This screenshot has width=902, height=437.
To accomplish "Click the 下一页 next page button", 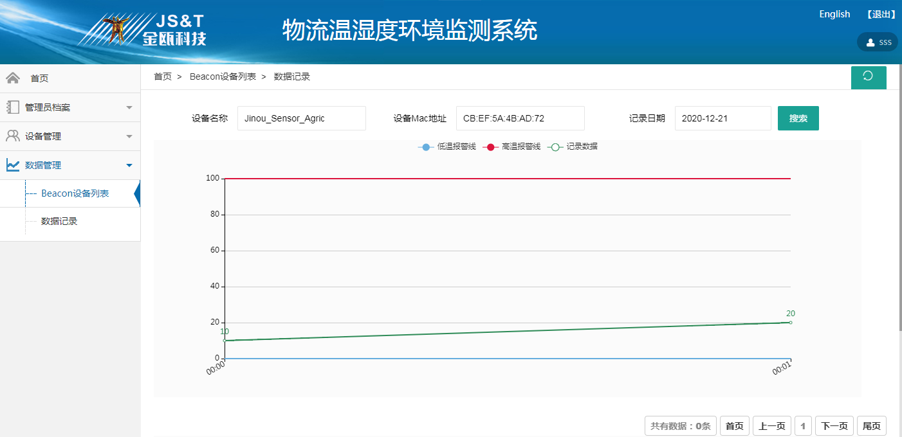I will coord(834,426).
